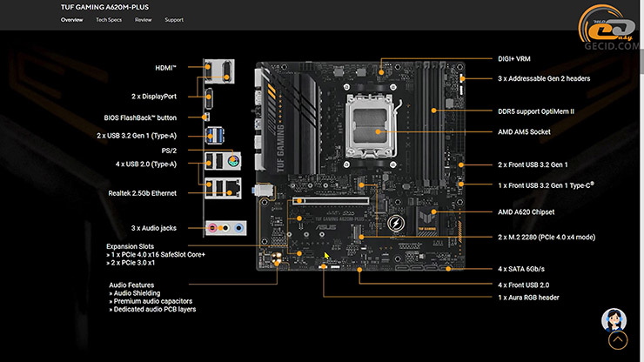Select the 'Audio Features' heading
This screenshot has width=644, height=362.
click(131, 285)
